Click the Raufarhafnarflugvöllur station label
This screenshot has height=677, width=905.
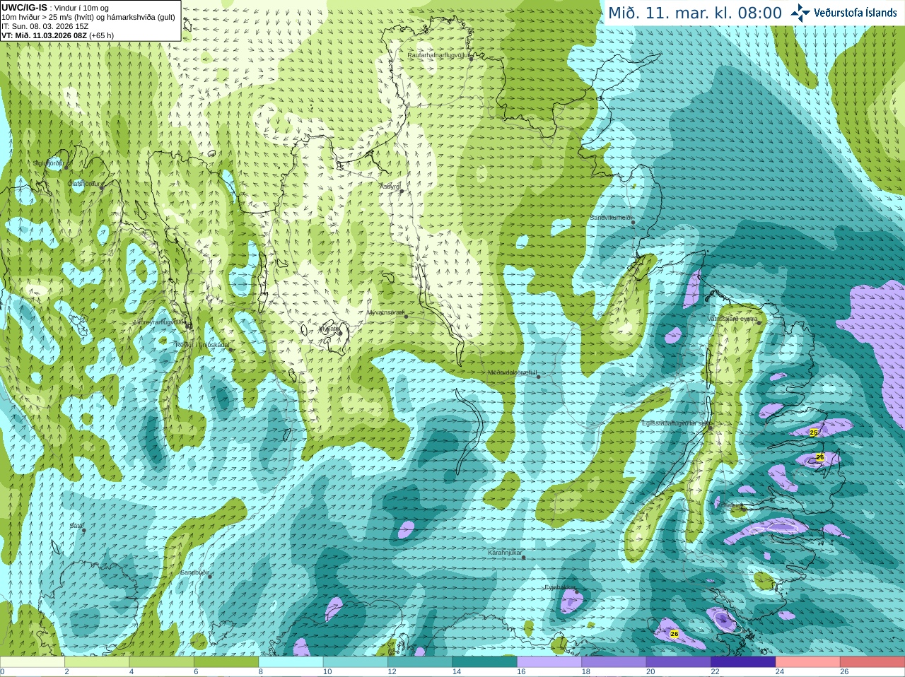pos(438,54)
